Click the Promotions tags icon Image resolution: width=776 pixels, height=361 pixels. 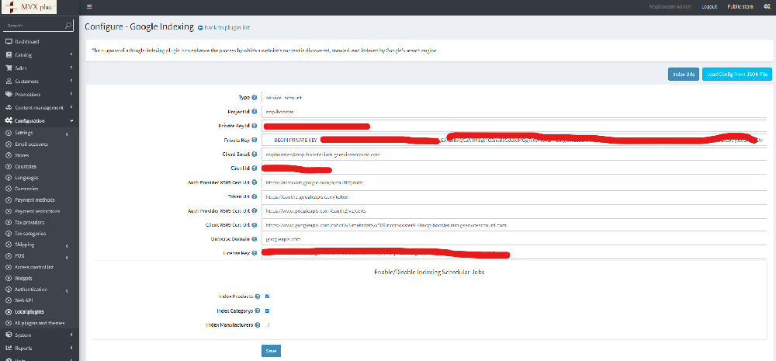click(x=9, y=94)
